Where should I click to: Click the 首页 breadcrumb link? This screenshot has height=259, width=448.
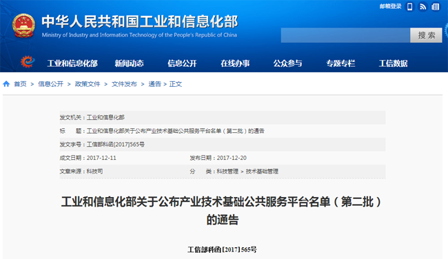point(20,84)
